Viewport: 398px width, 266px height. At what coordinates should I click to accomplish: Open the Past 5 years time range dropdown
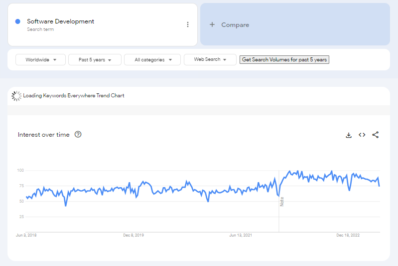point(95,60)
